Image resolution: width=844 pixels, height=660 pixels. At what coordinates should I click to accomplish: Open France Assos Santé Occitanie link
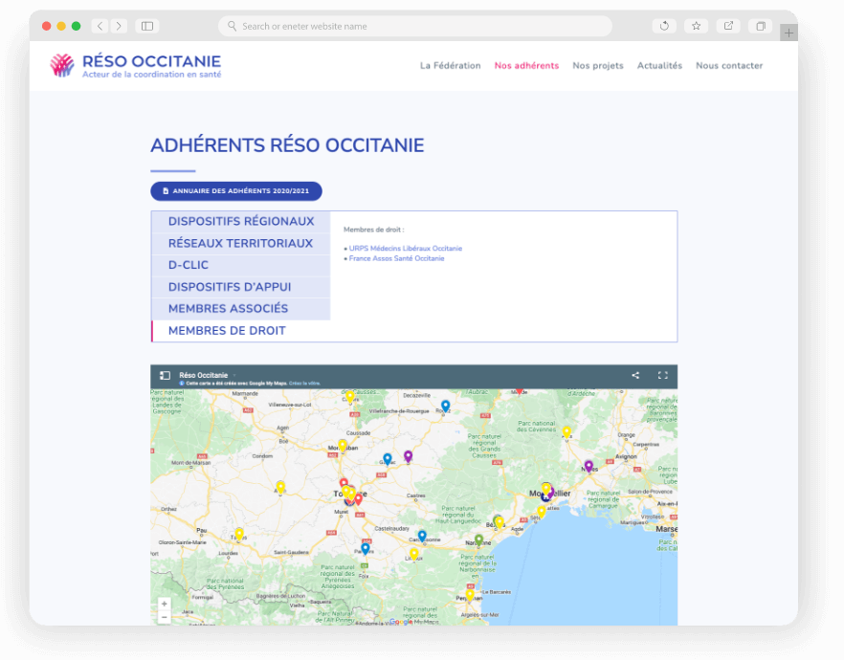(397, 258)
